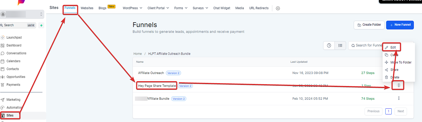422x122 pixels.
Task: Click the account avatar icon
Action: click(x=3, y=14)
